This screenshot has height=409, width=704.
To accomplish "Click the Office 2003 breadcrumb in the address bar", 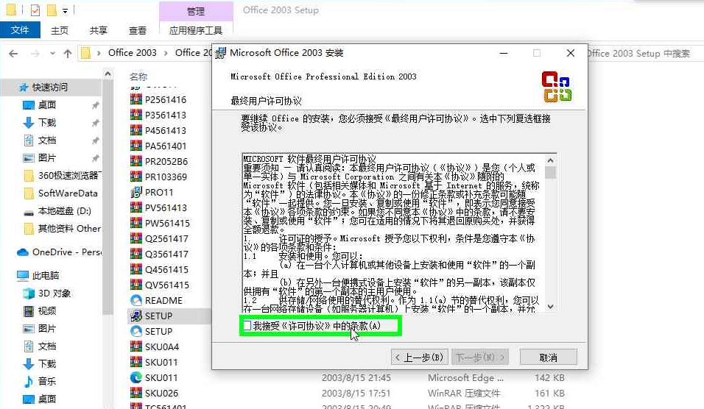I will [x=133, y=53].
